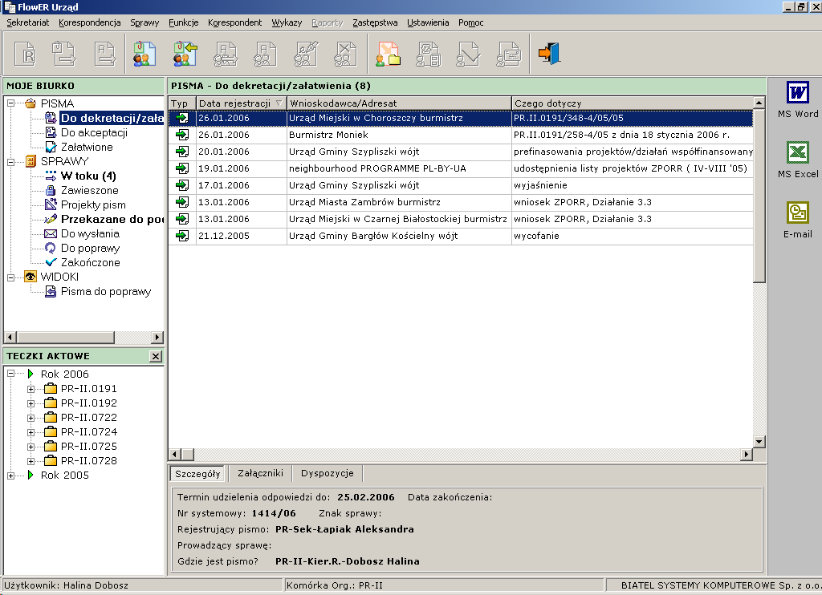Select the neighbourhood PROGRAMME PL-BY-UA row

[461, 168]
